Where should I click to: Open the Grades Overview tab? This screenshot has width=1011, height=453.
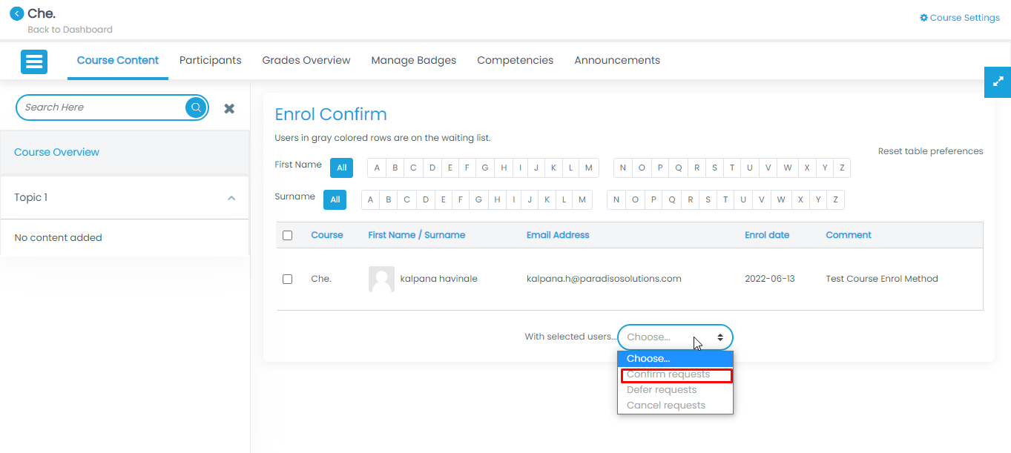(306, 61)
